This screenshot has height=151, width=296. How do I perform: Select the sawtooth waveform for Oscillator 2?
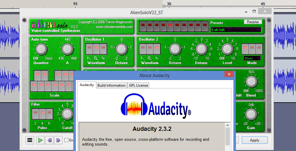(x=143, y=49)
